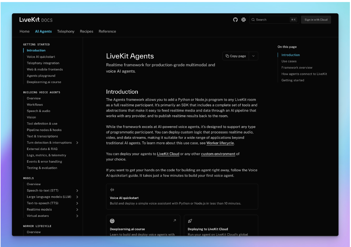Open External data & RAG page
The height and width of the screenshot is (247, 351).
(x=42, y=149)
